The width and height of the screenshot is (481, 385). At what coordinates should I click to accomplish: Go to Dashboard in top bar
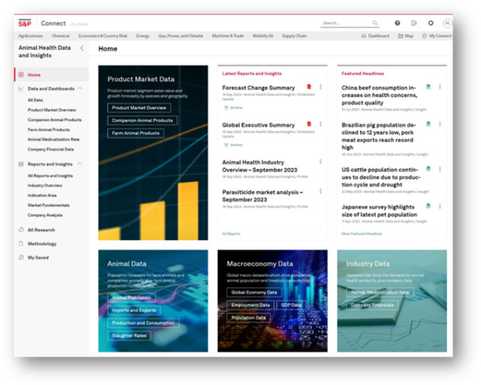point(376,36)
